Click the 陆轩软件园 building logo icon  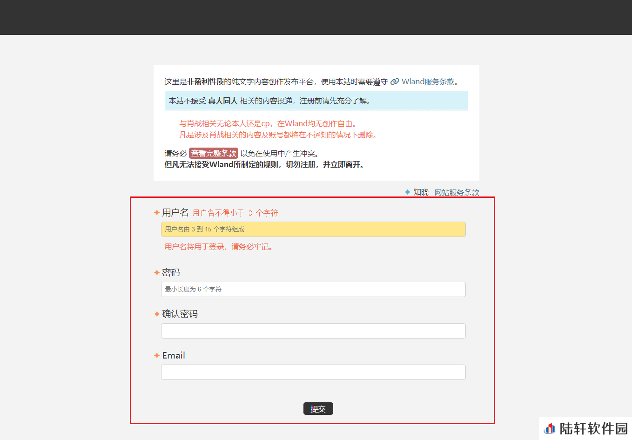coord(550,428)
